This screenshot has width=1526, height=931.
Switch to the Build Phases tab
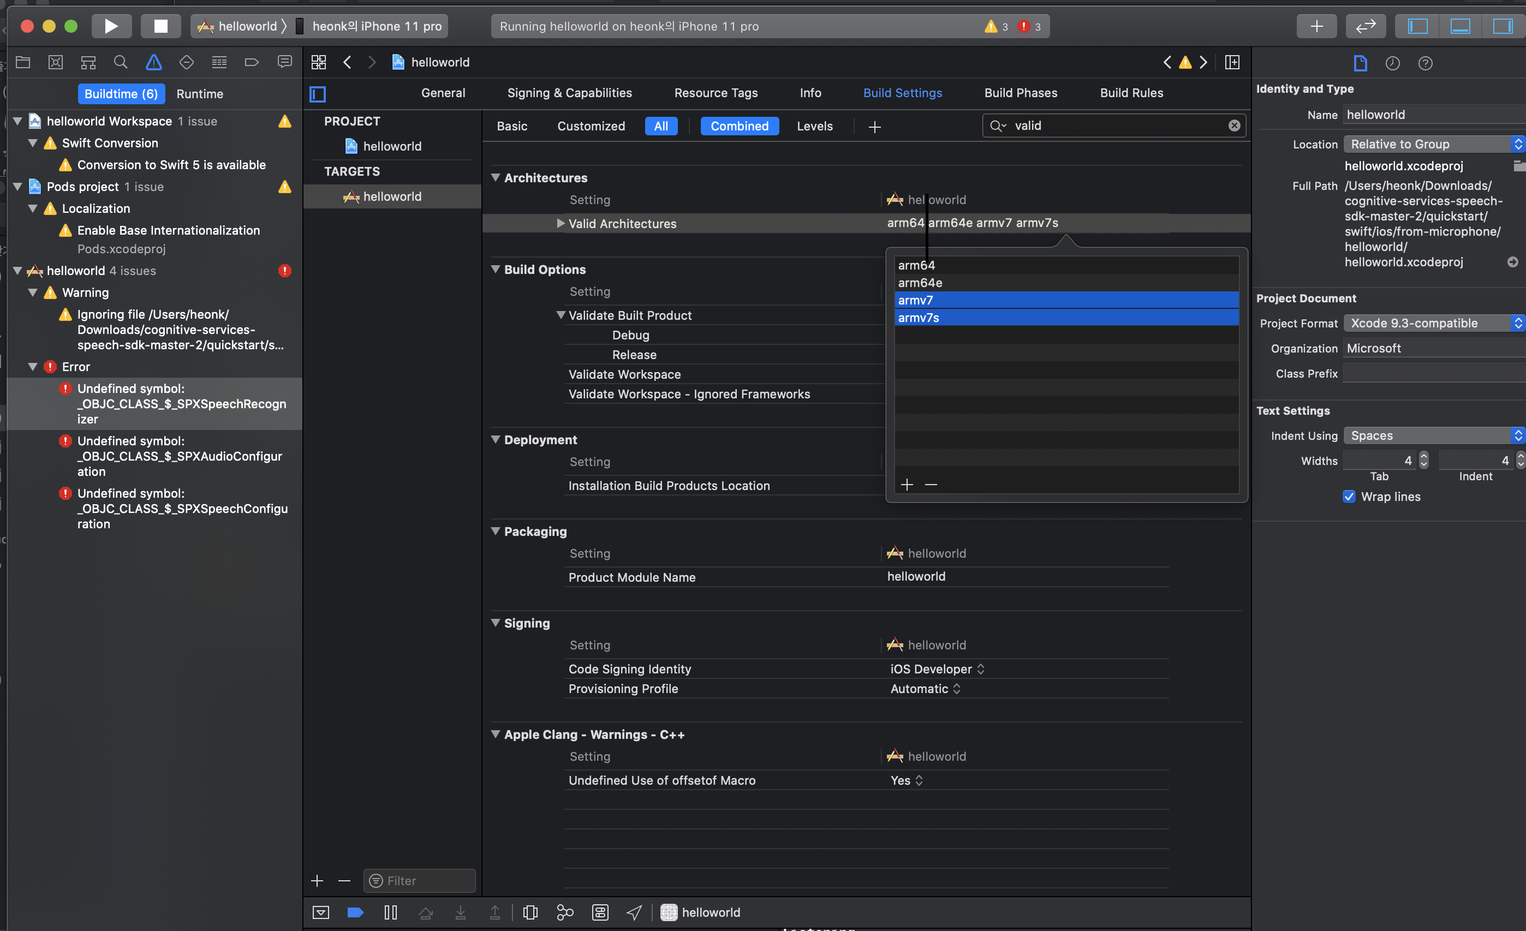click(1021, 93)
